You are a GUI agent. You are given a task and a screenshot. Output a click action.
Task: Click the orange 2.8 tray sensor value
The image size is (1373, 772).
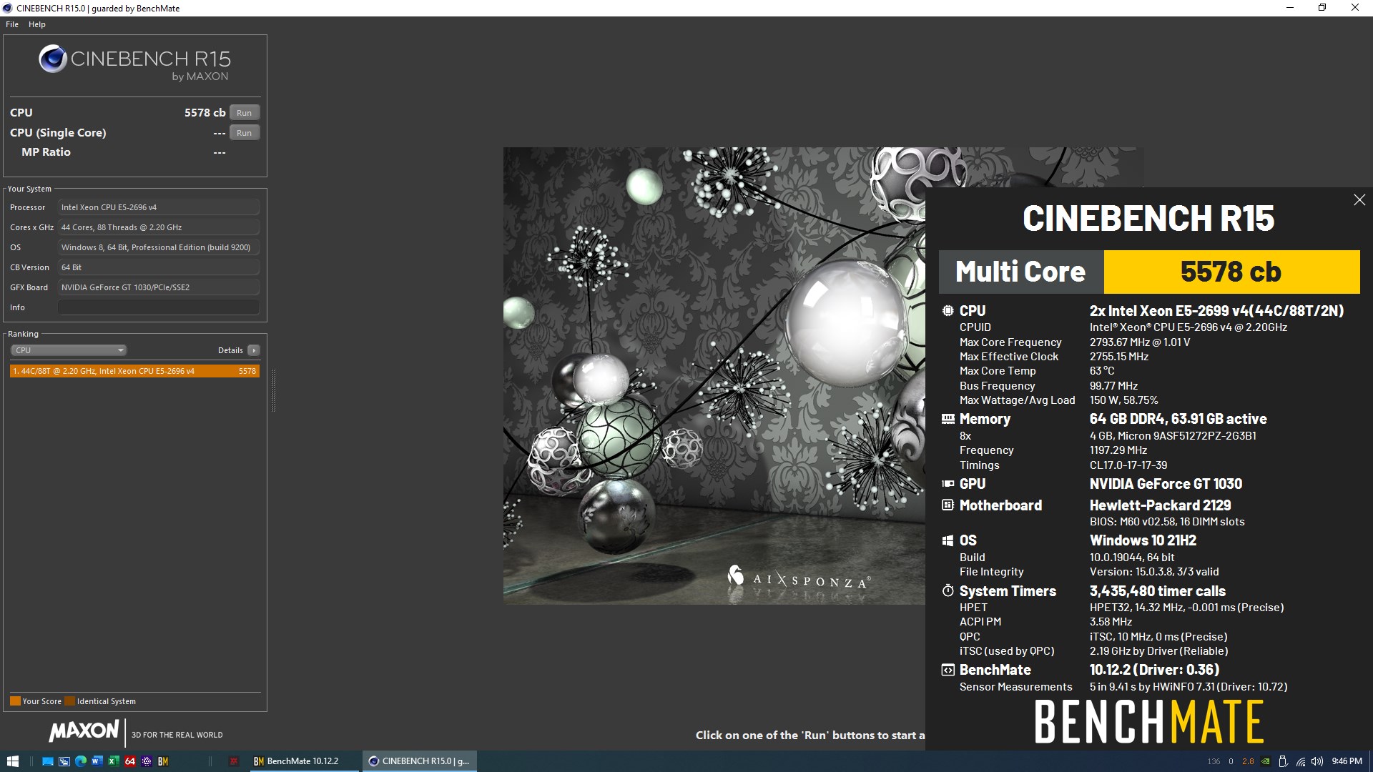pos(1248,761)
